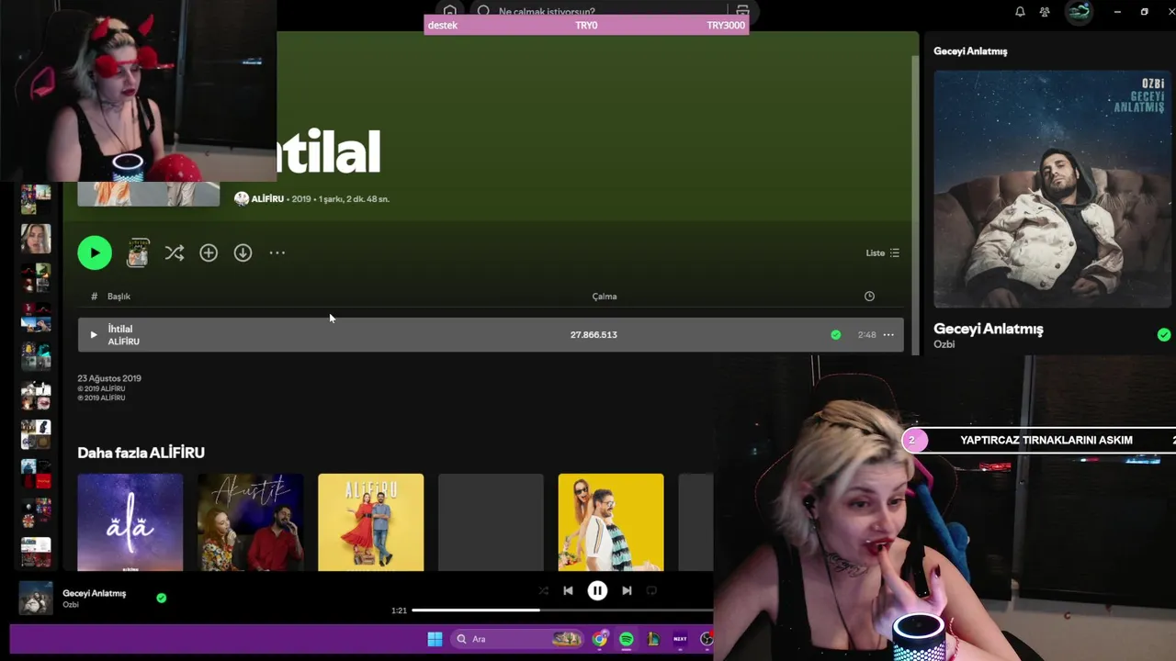
Task: Open album more options three dots
Action: pyautogui.click(x=277, y=252)
